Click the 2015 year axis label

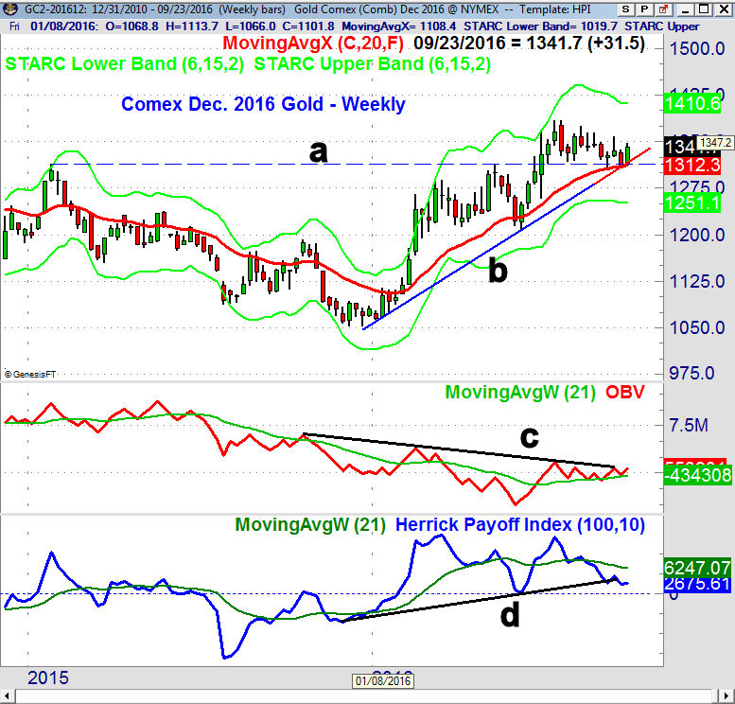48,678
